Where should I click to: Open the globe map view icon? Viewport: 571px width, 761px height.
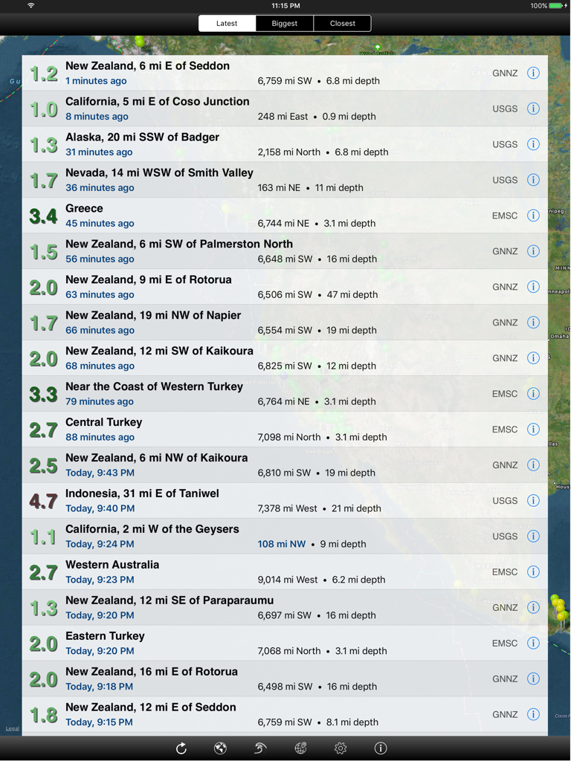coord(220,748)
